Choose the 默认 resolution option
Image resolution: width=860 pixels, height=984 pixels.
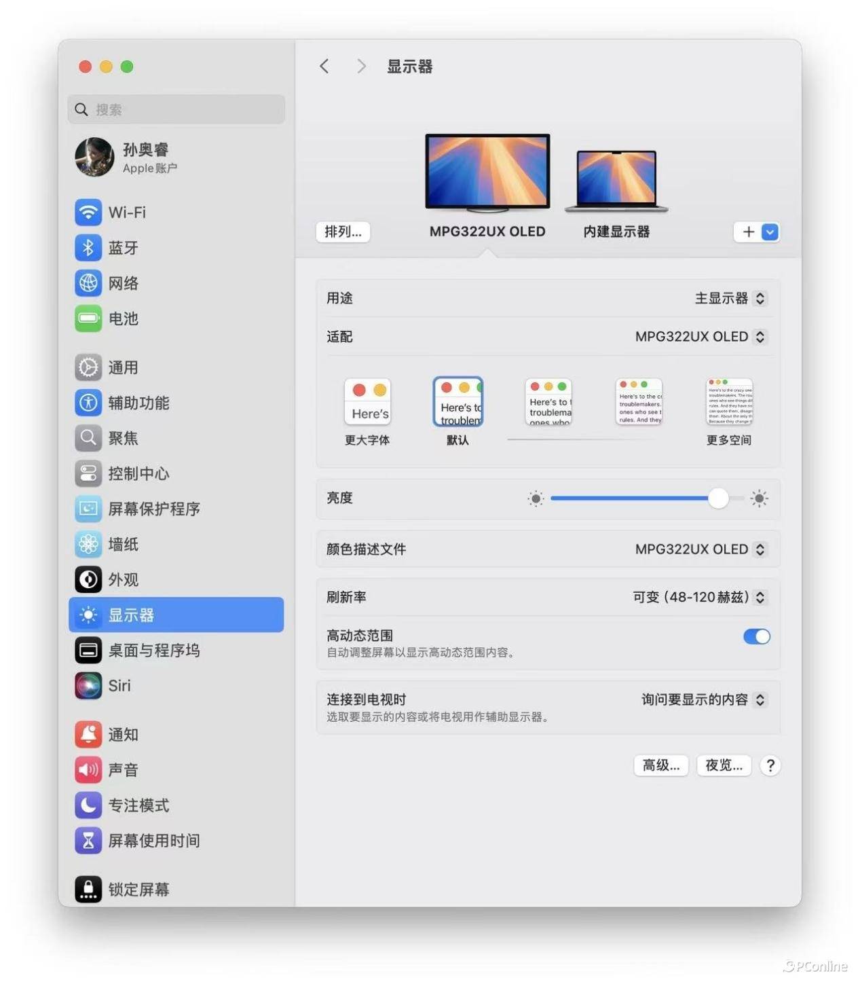point(458,402)
